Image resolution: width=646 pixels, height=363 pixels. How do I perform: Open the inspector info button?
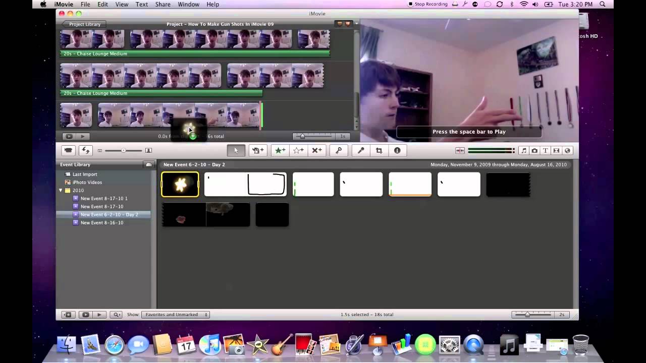(x=397, y=150)
